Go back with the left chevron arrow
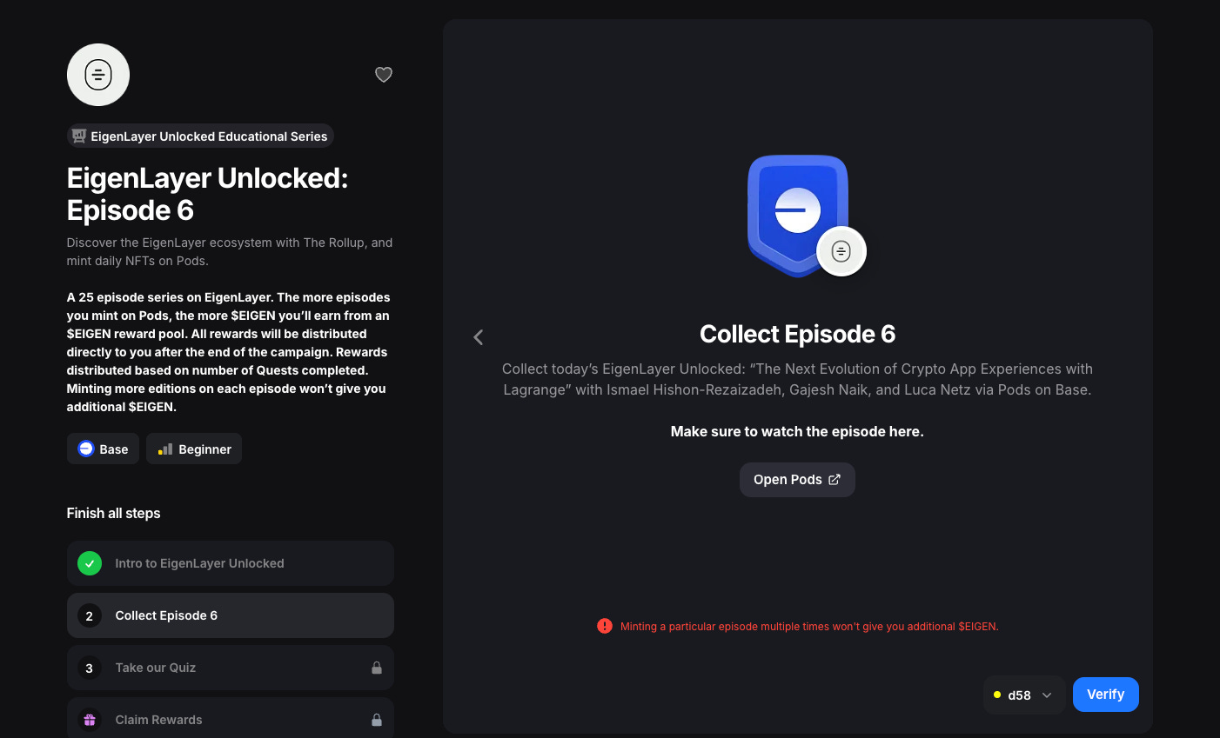1220x738 pixels. [x=479, y=337]
